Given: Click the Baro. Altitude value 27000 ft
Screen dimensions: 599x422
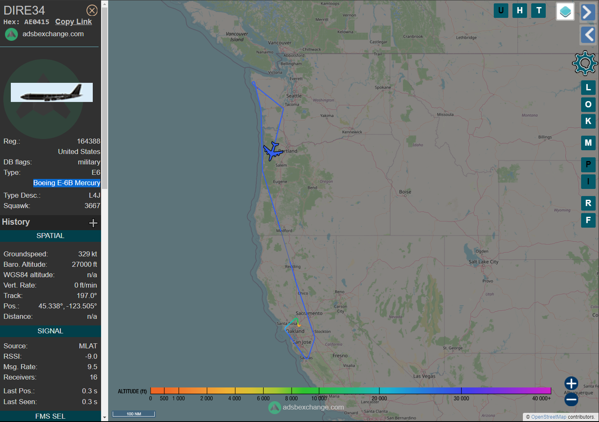Looking at the screenshot, I should tap(84, 265).
